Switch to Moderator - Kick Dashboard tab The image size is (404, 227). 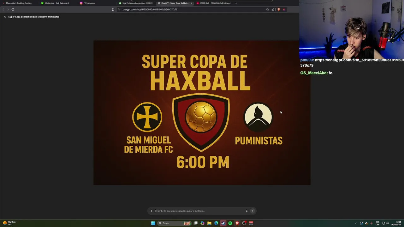(57, 3)
